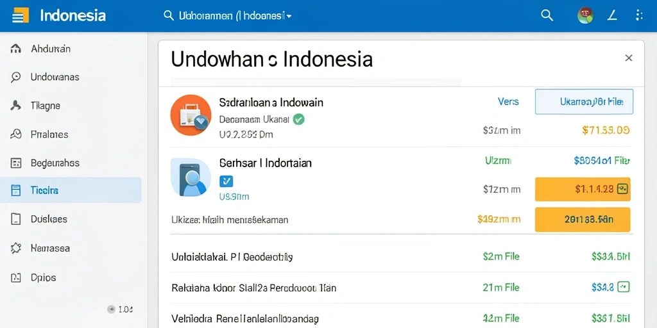Click the icon beside Dpios

[x=15, y=277]
